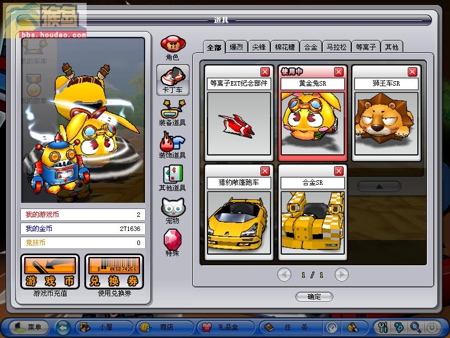The width and height of the screenshot is (450, 338).
Task: Switch to the 棉花糖 tab
Action: [x=285, y=47]
